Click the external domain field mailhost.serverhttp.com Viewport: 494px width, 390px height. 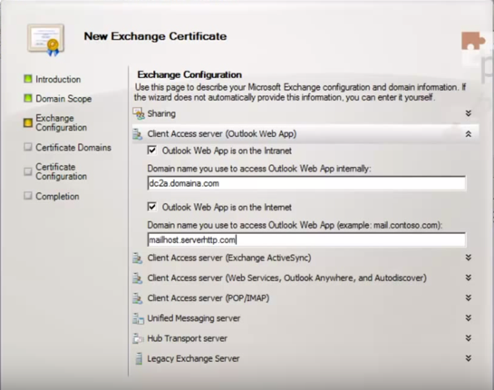[x=306, y=240]
